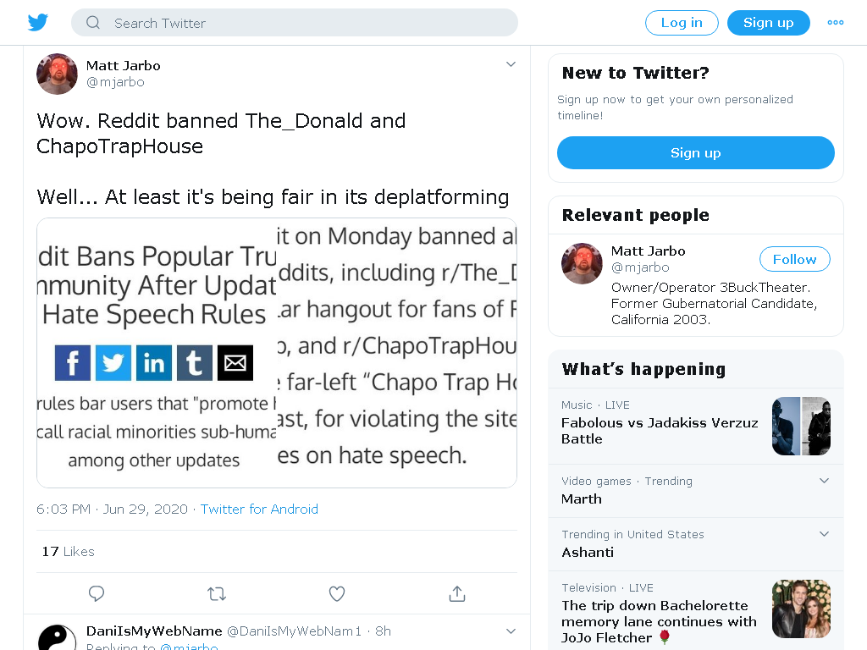Sign up from the New to Twitter panel
The height and width of the screenshot is (650, 867).
pos(696,153)
